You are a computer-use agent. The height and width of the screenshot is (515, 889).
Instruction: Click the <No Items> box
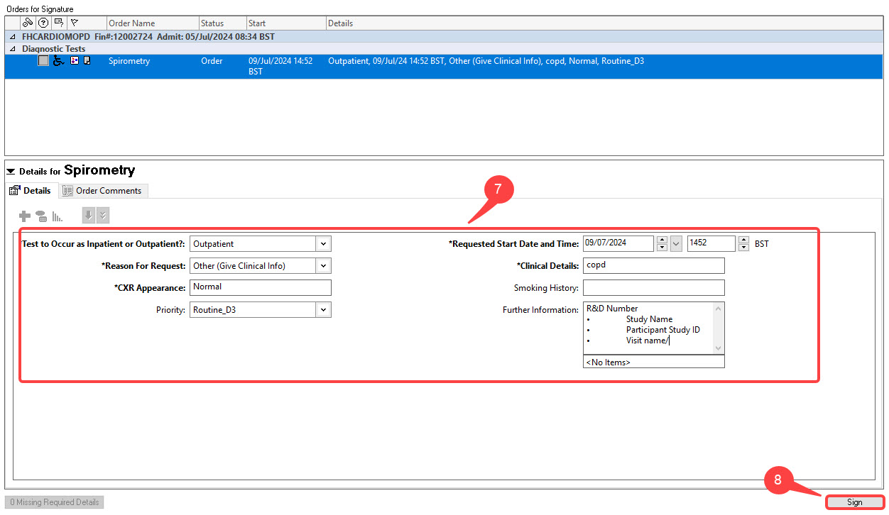pyautogui.click(x=654, y=362)
